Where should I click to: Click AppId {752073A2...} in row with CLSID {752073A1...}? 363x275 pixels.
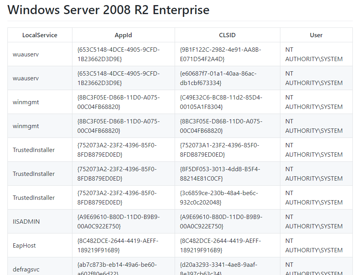117,150
